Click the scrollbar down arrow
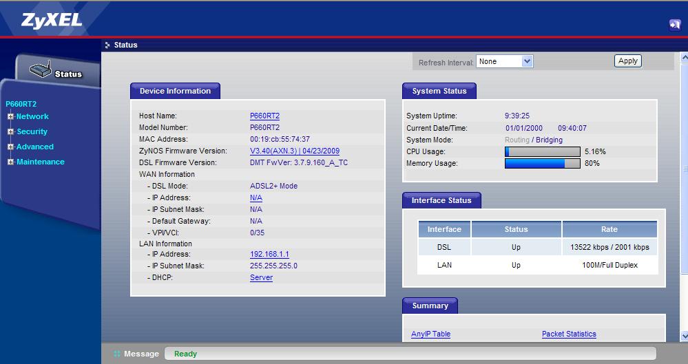Viewport: 688px width, 364px height. click(684, 336)
